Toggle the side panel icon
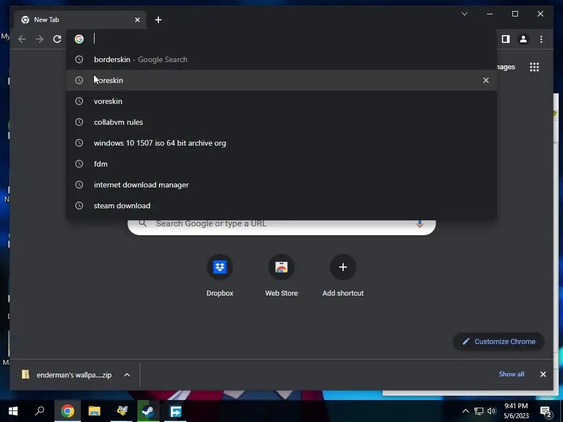Image resolution: width=563 pixels, height=422 pixels. click(x=506, y=39)
